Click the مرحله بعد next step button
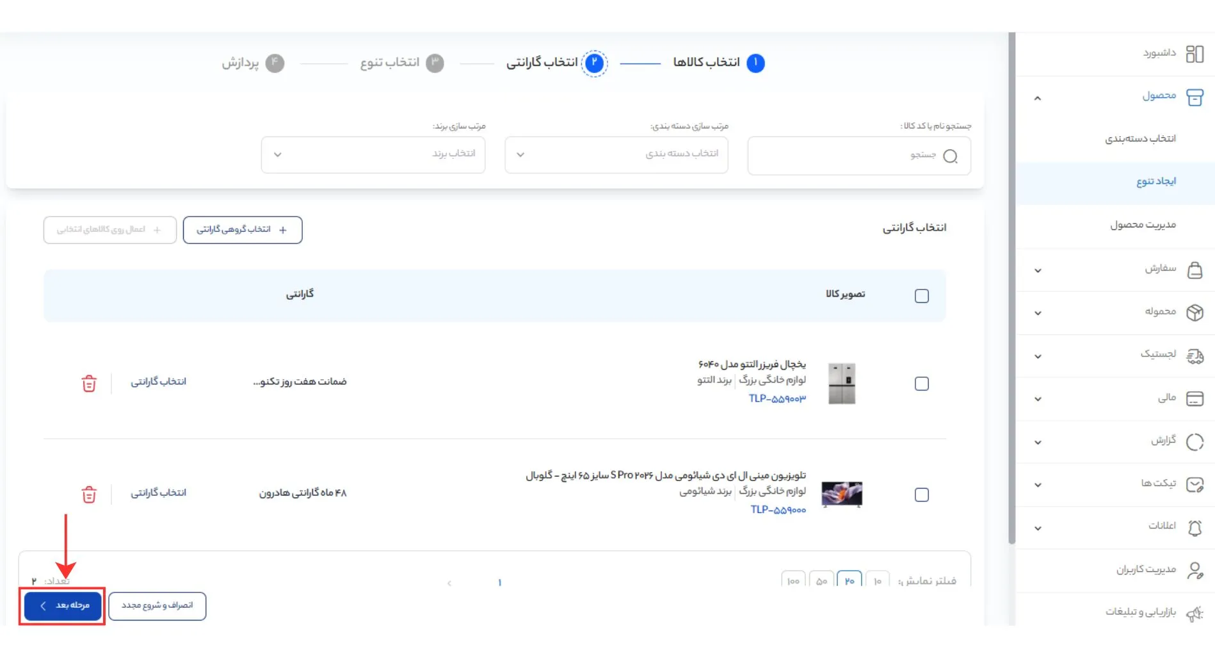 (x=63, y=606)
